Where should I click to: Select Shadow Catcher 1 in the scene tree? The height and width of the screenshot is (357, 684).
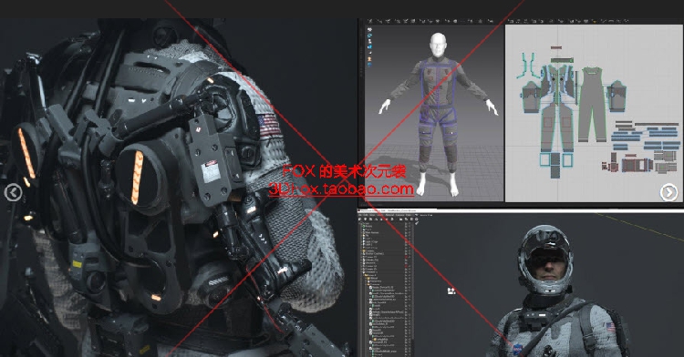374,254
